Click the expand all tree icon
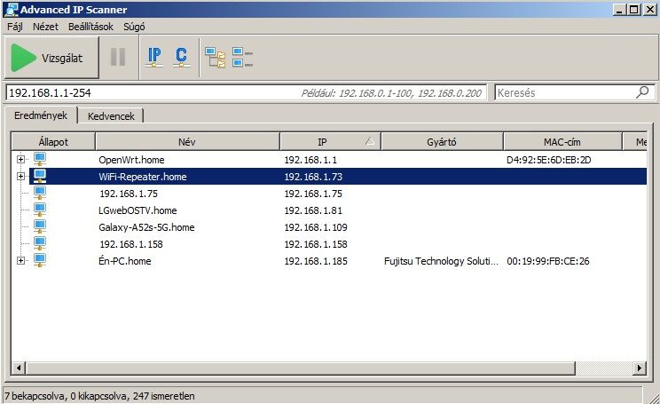This screenshot has width=660, height=404. (215, 58)
